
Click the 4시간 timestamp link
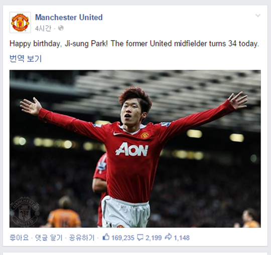(43, 28)
